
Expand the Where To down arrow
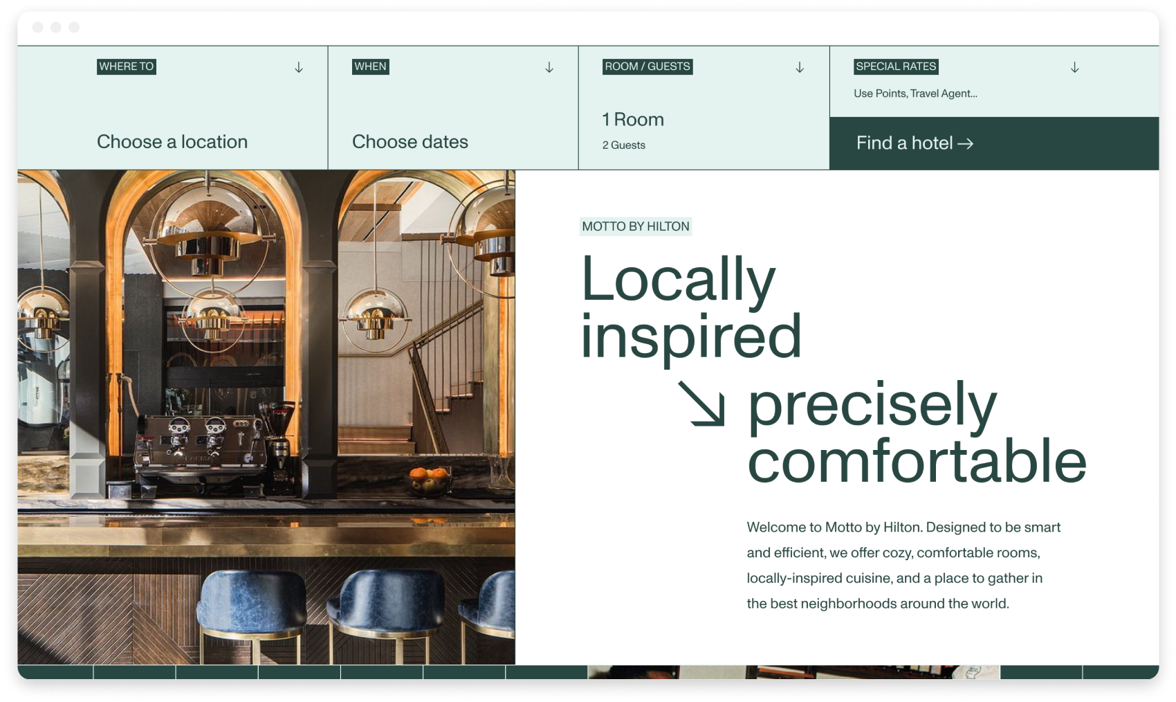click(x=299, y=67)
